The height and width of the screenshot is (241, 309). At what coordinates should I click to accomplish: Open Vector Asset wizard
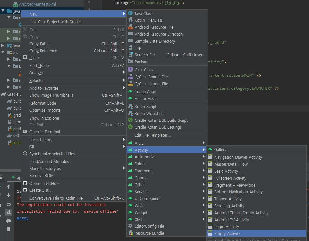point(167,99)
